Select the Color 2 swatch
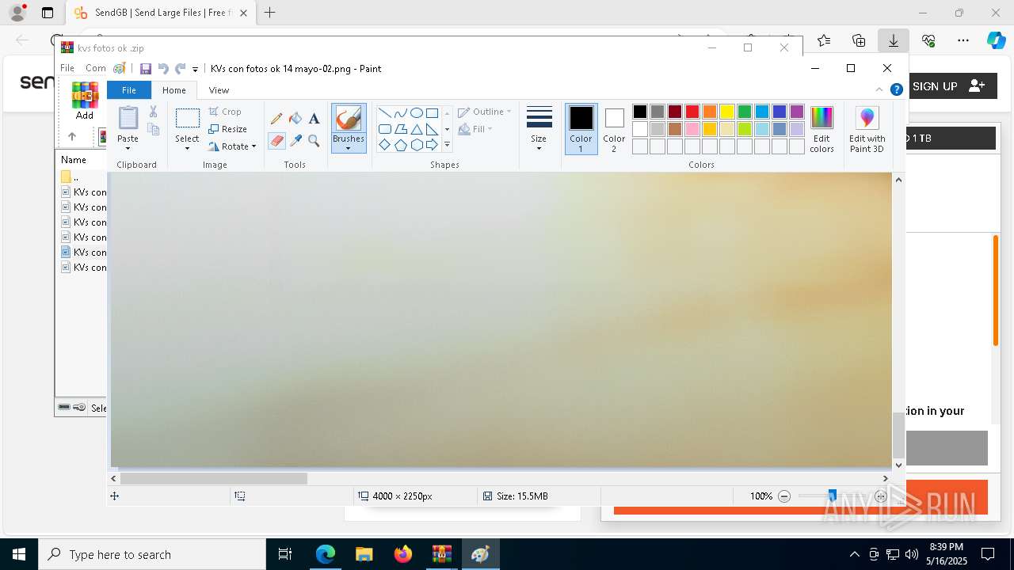This screenshot has height=570, width=1014. coord(614,129)
